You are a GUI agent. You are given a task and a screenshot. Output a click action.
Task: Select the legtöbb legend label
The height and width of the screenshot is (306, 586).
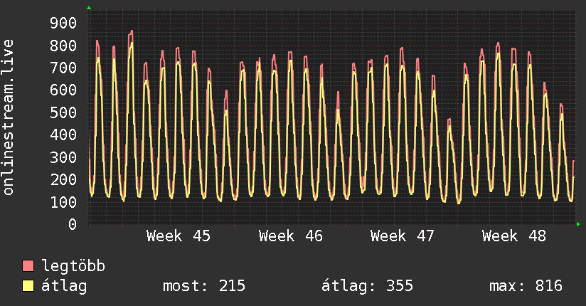[73, 266]
